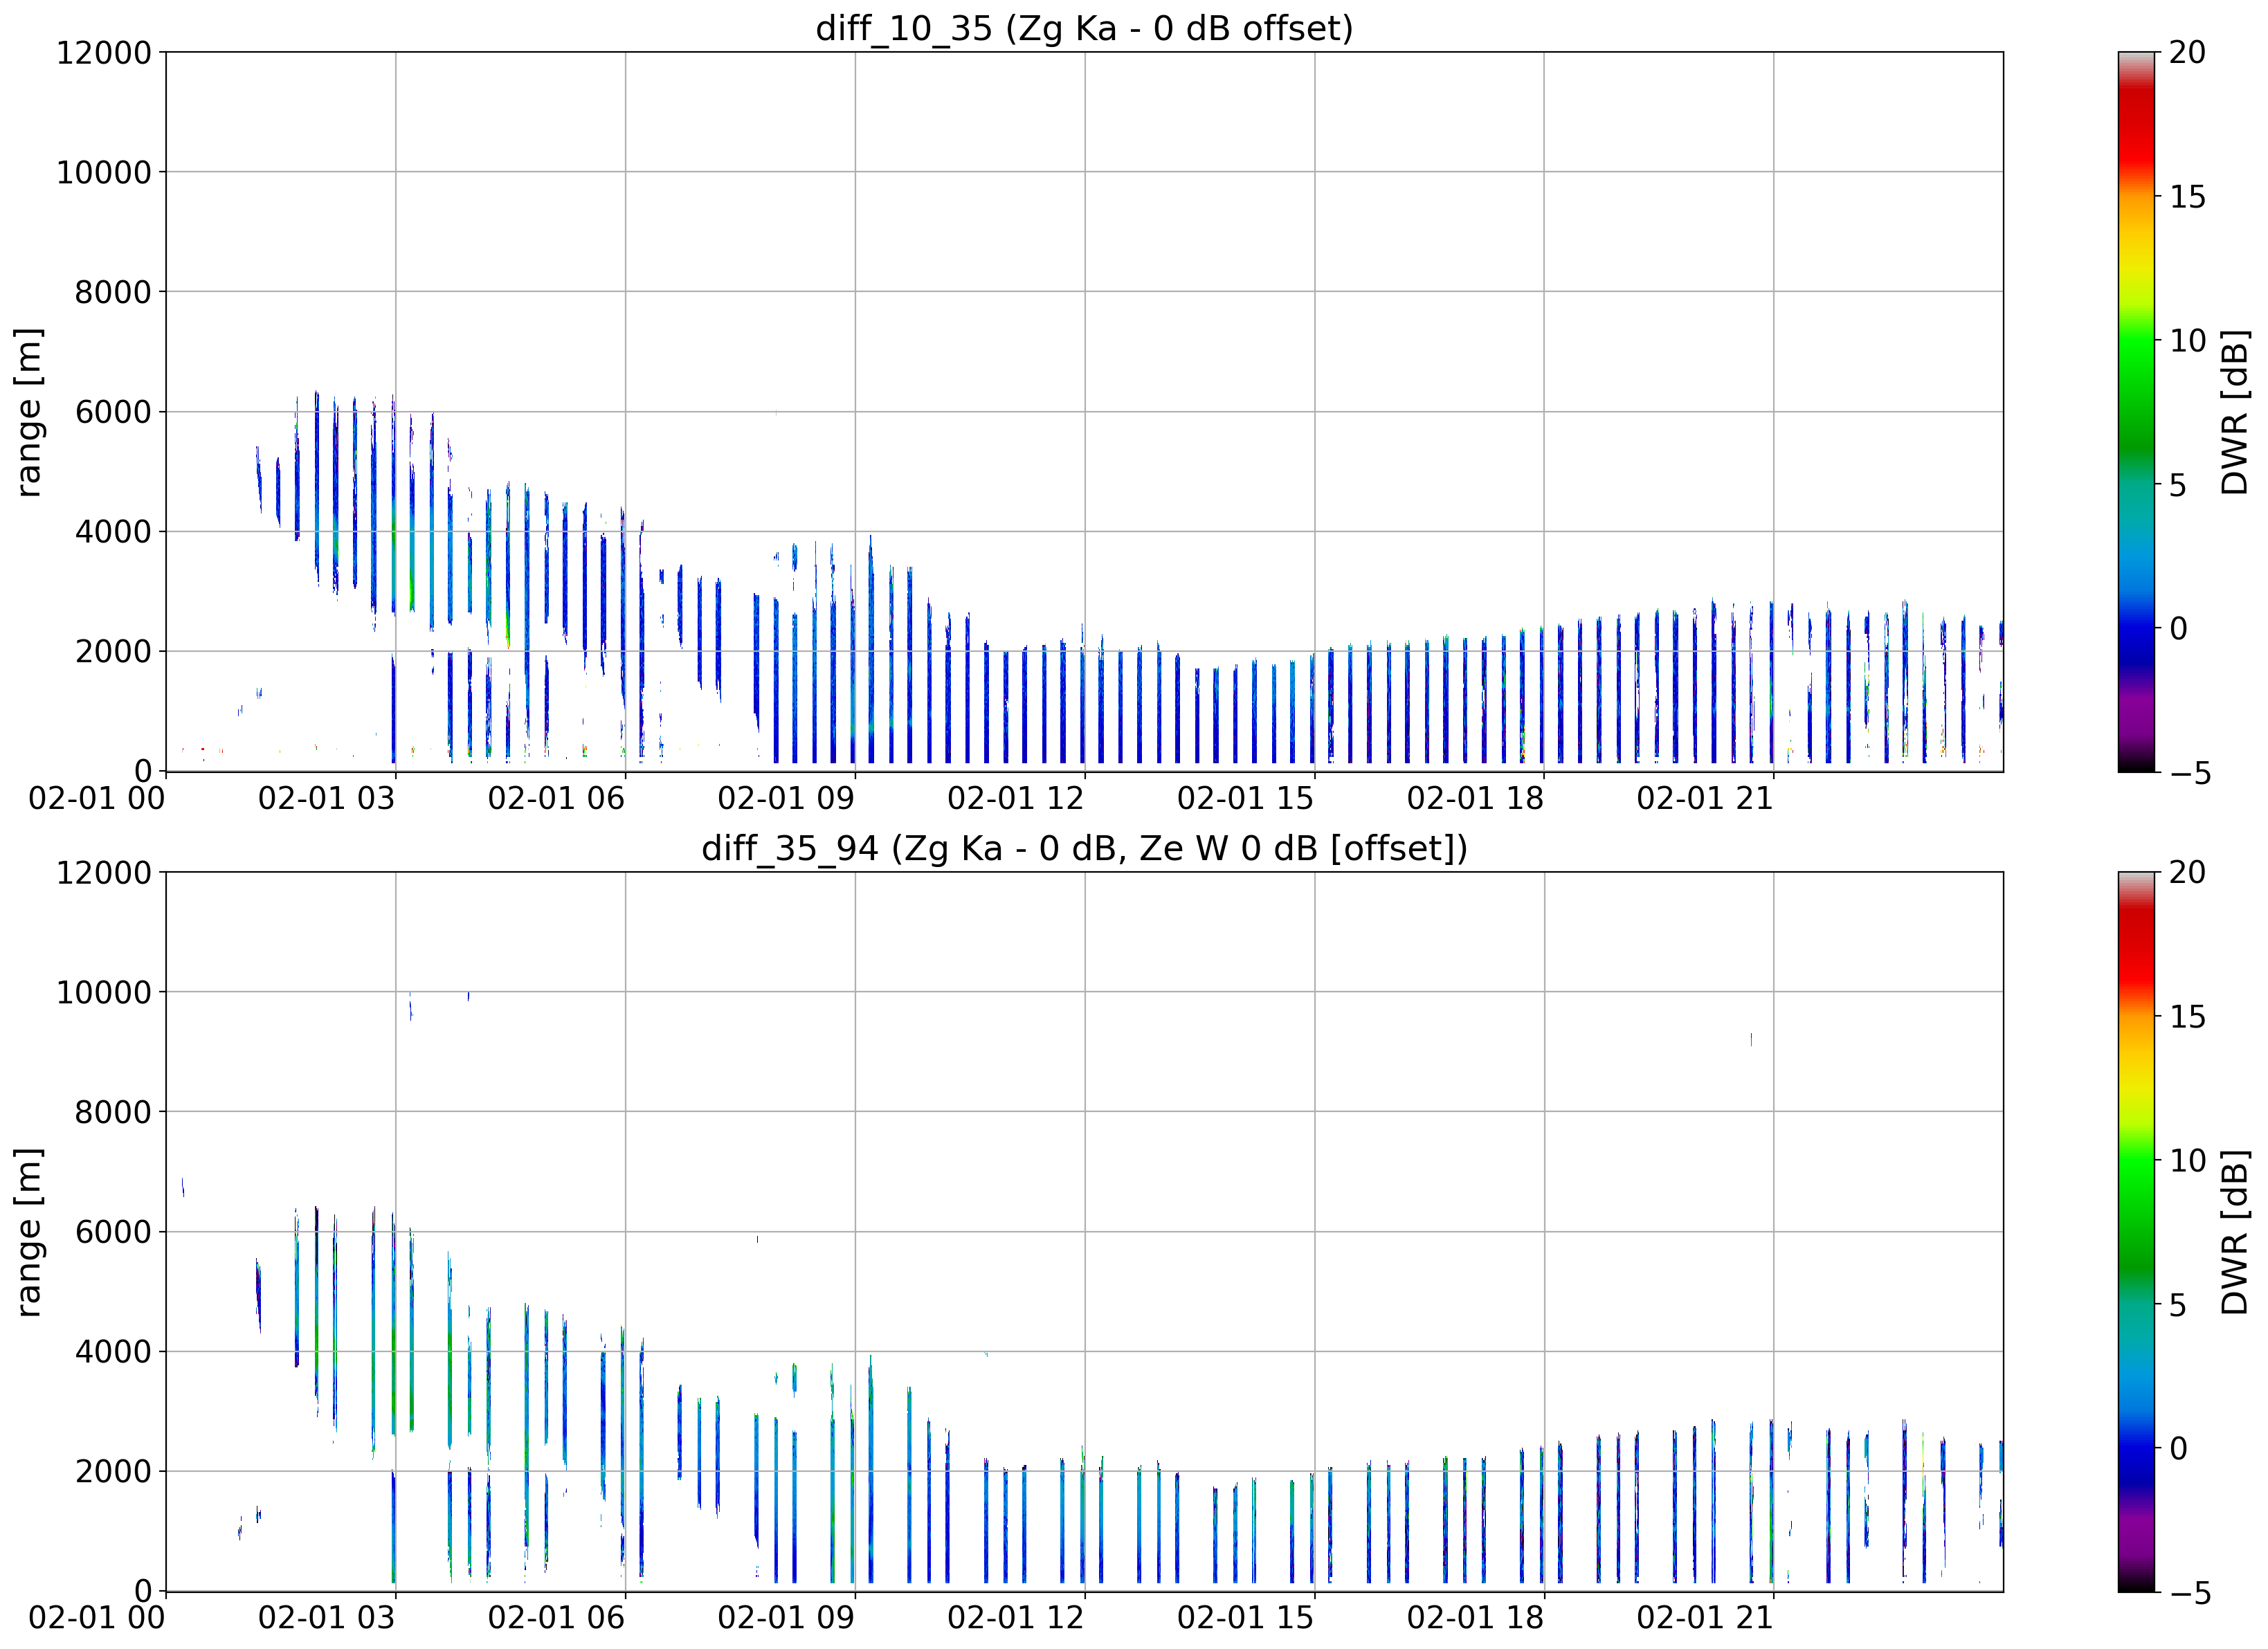Click the "02-01 03" x-tick under the diff_35_94 plot
Screen dimensions: 2268x1649
click(327, 1618)
